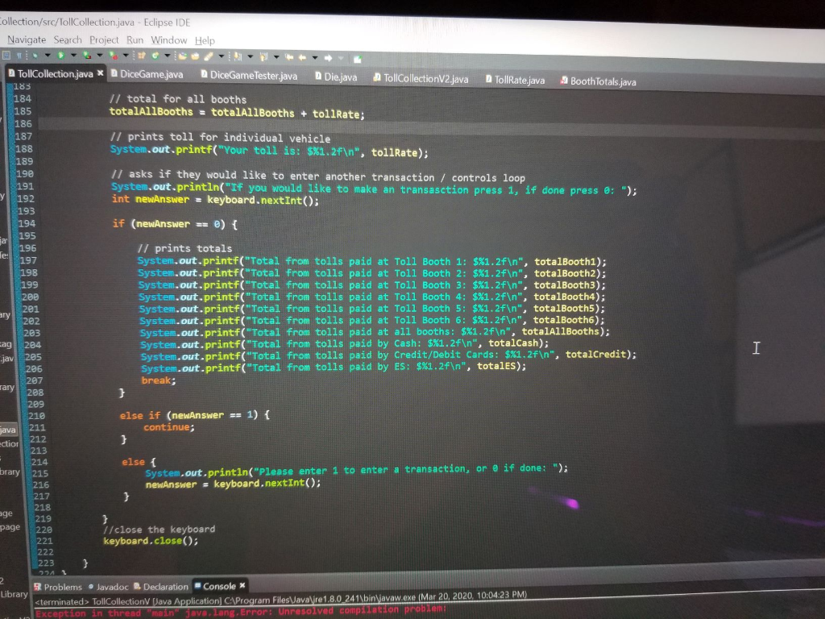Viewport: 825px width, 619px height.
Task: Save the current file with the Save icon
Action: click(x=6, y=56)
